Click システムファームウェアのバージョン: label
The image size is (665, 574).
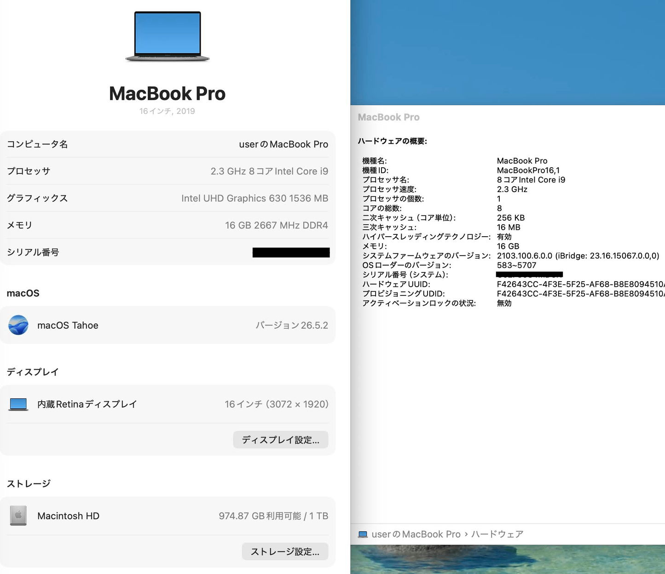[427, 256]
